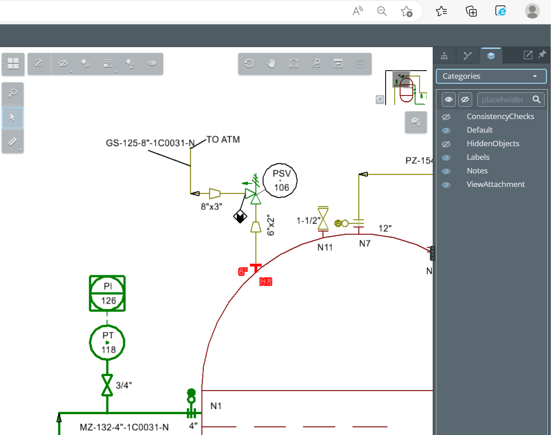The width and height of the screenshot is (551, 435).
Task: Click the fit-to-screen frame icon
Action: tap(293, 64)
